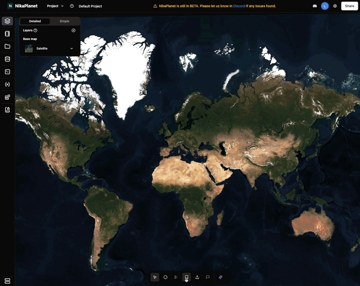Viewport: 360px width, 286px height.
Task: Select the highlighted device tool in bottom toolbar
Action: (186, 277)
